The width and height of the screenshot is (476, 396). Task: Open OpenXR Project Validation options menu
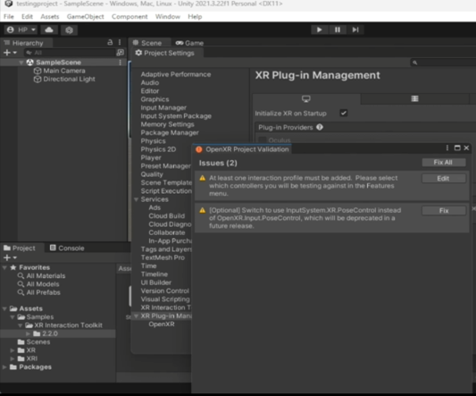(x=447, y=147)
